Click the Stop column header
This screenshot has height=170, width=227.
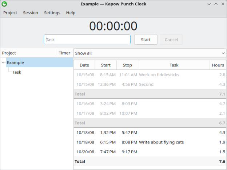(127, 65)
